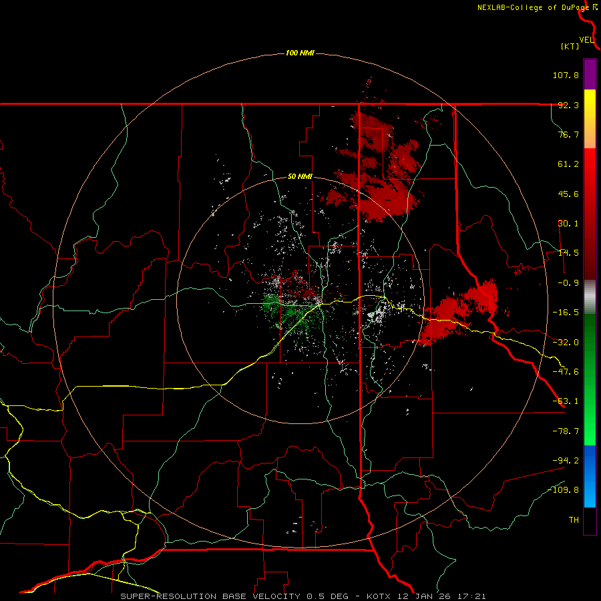The width and height of the screenshot is (601, 601).
Task: Click the -63.1 velocity scale value
Action: pos(566,401)
